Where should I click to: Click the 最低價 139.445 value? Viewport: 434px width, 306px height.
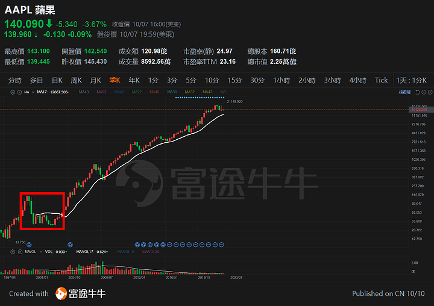39,61
